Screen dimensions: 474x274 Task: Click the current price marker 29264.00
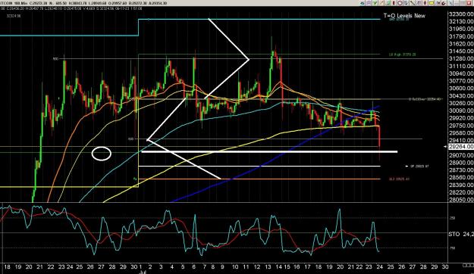[461, 147]
